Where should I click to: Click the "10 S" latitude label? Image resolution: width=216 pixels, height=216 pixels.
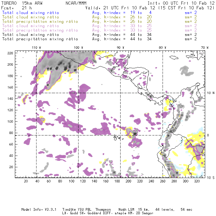pos(211,178)
